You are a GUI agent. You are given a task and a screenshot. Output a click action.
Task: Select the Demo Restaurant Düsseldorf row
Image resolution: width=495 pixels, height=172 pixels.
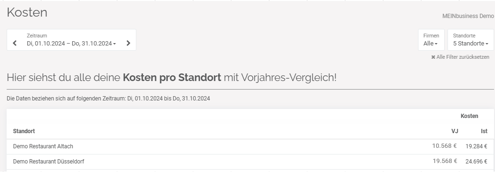click(250, 162)
